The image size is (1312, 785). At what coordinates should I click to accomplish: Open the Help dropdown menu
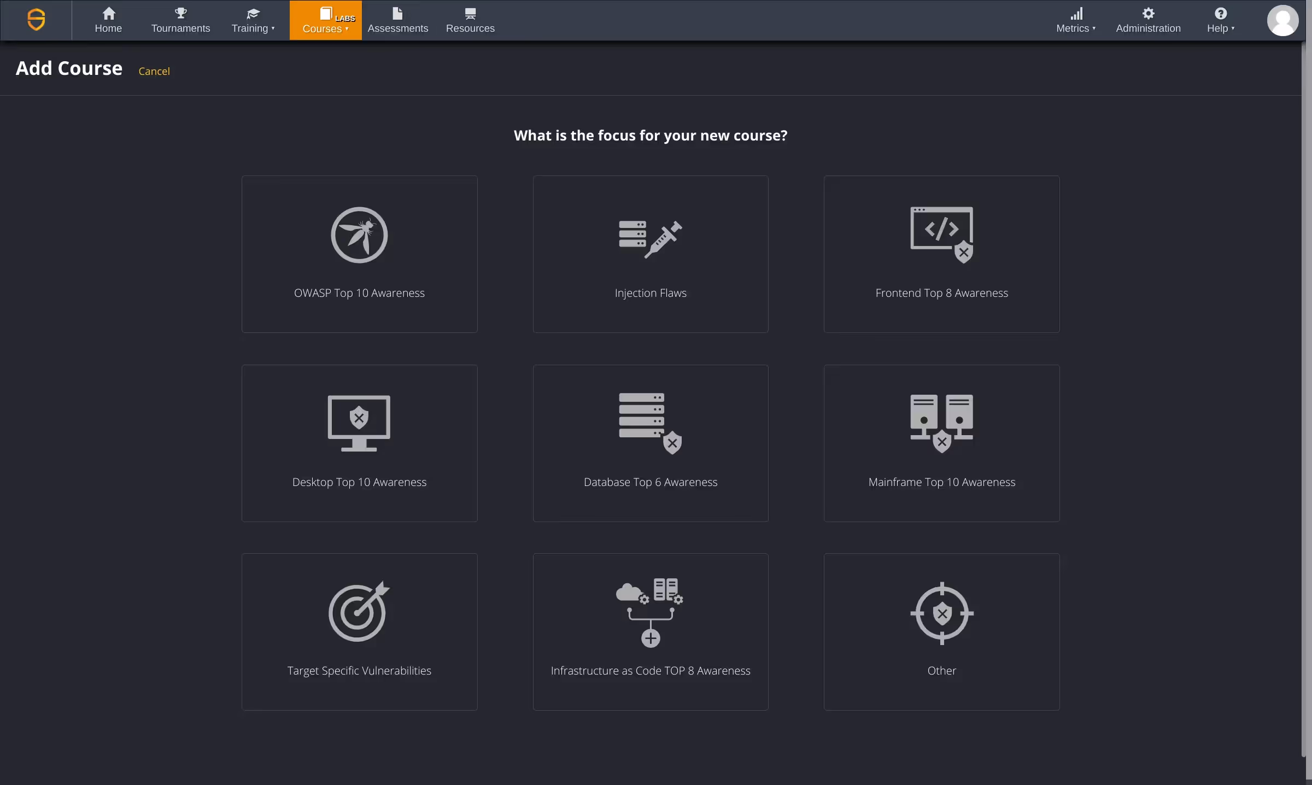1220,20
